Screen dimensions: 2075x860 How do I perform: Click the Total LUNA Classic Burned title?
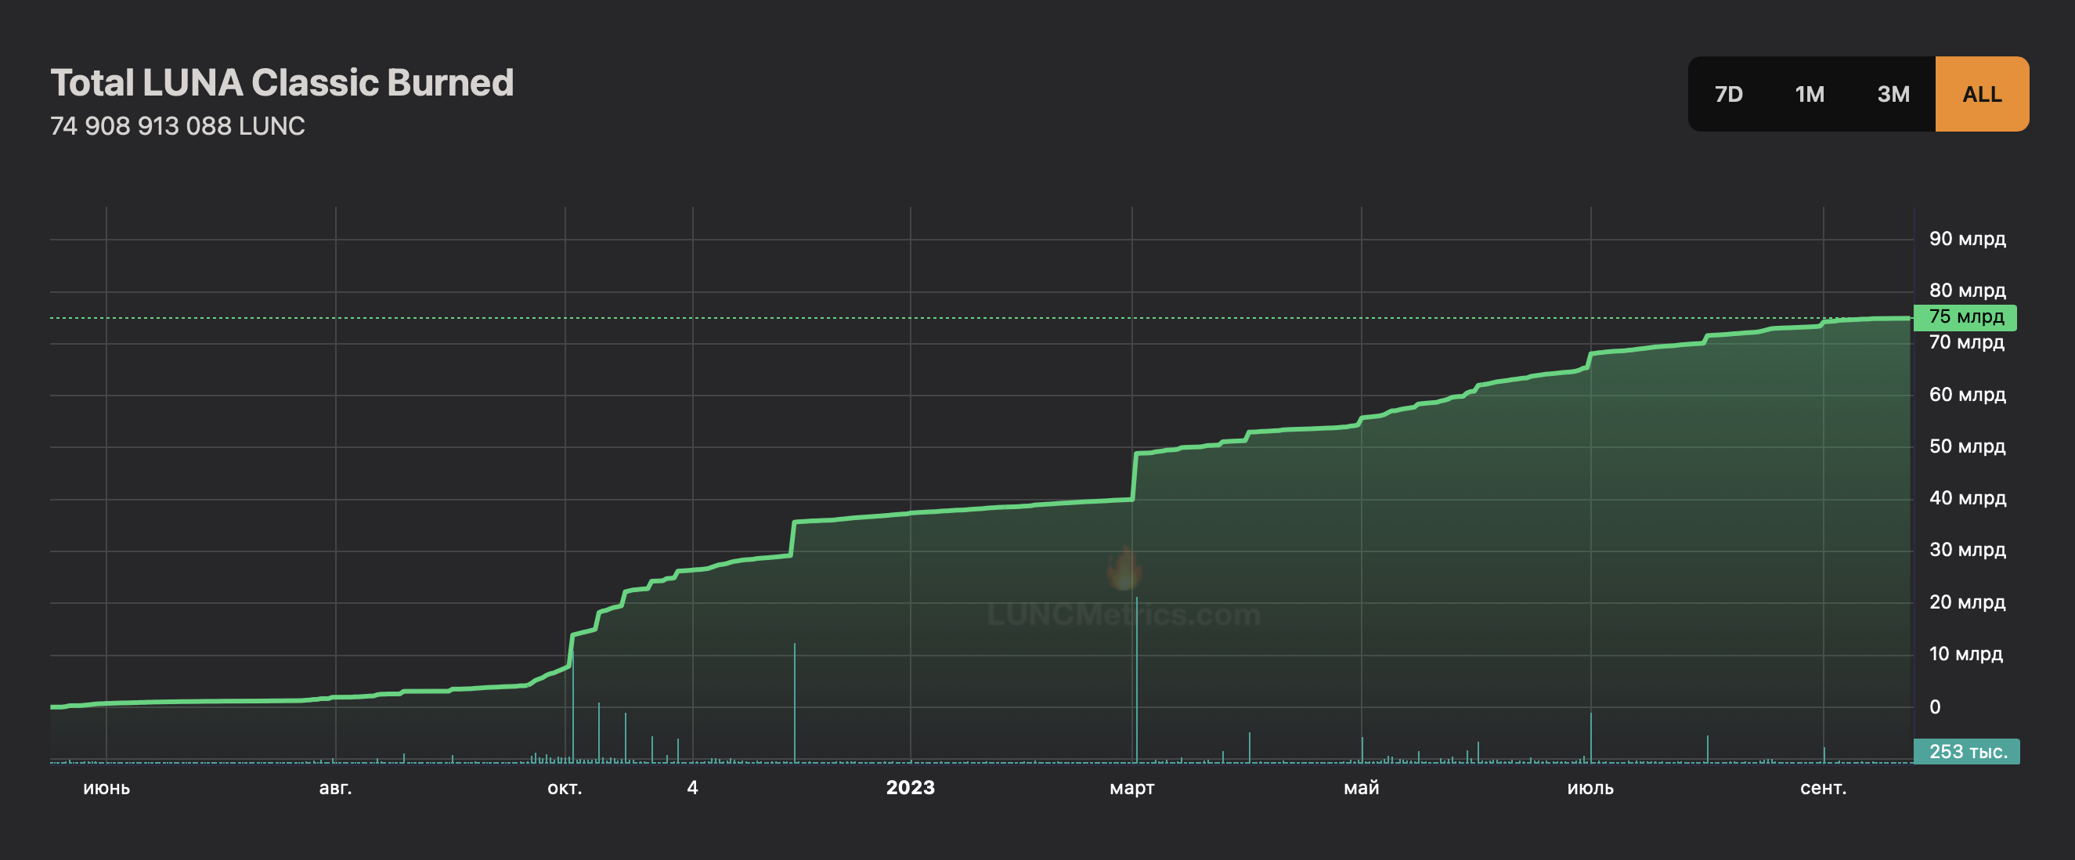(282, 82)
